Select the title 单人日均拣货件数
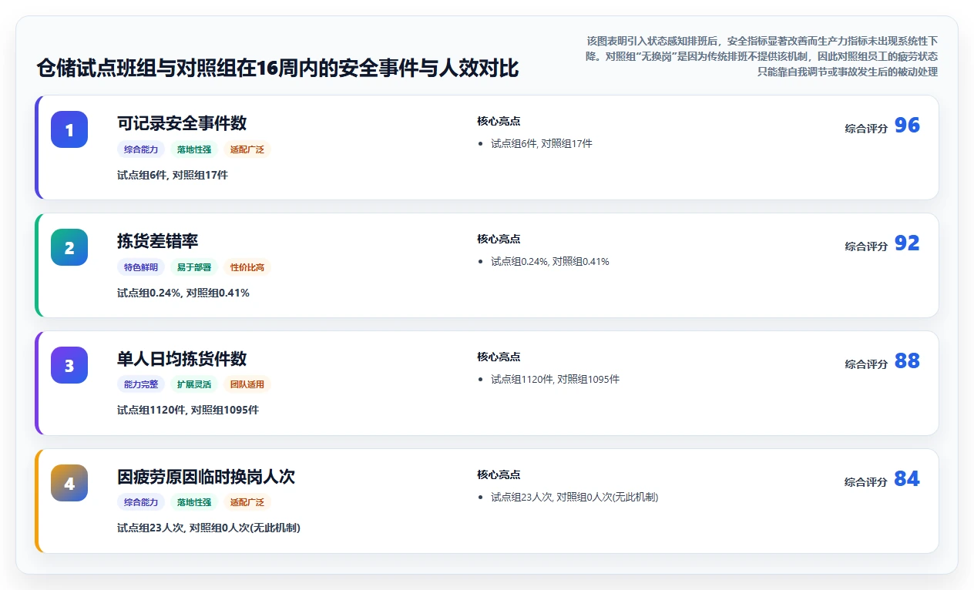Image resolution: width=974 pixels, height=590 pixels. coord(182,359)
